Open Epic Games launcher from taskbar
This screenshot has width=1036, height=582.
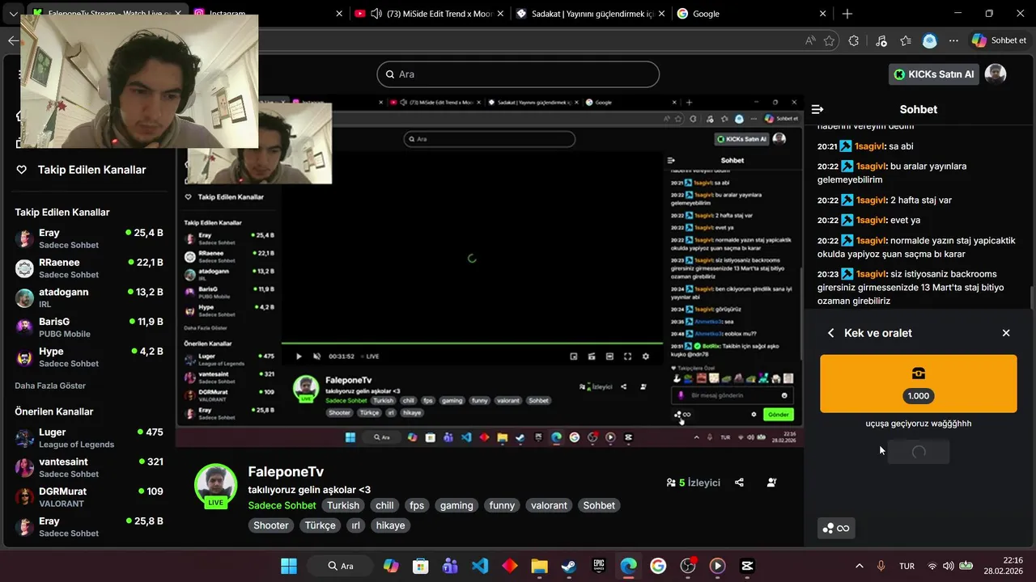point(599,566)
